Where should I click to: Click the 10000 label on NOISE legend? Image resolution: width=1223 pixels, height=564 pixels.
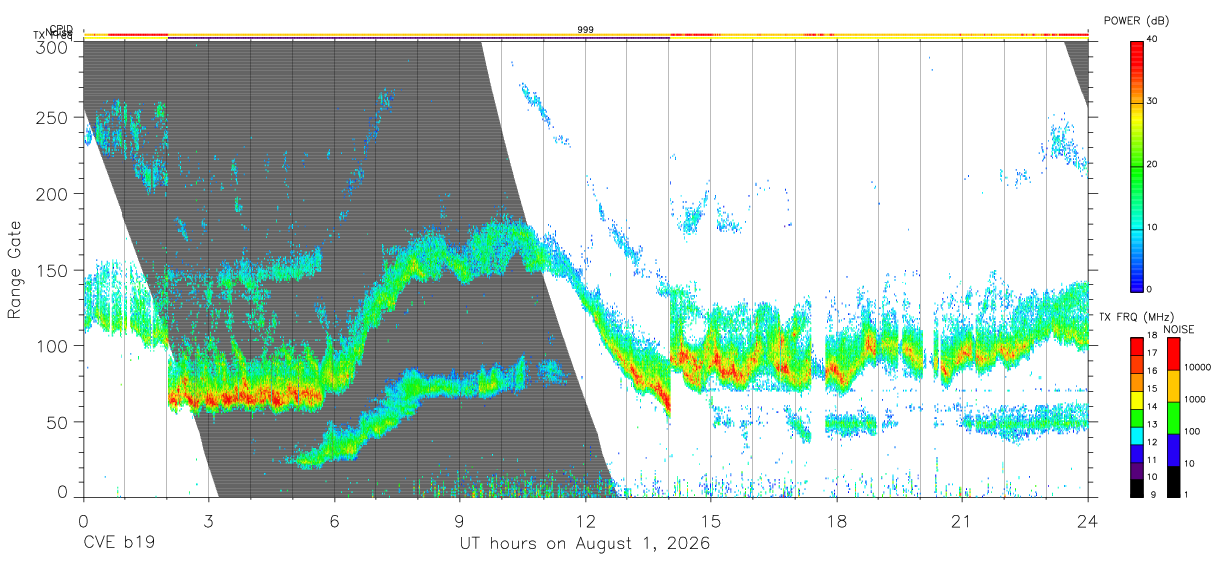(x=1198, y=368)
